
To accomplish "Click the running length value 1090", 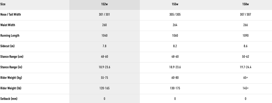I will click(x=246, y=35).
